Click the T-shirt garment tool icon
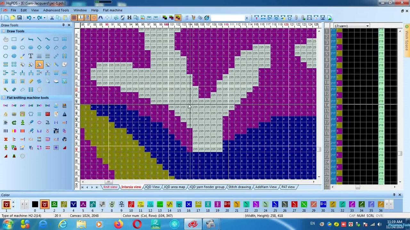 31,114
